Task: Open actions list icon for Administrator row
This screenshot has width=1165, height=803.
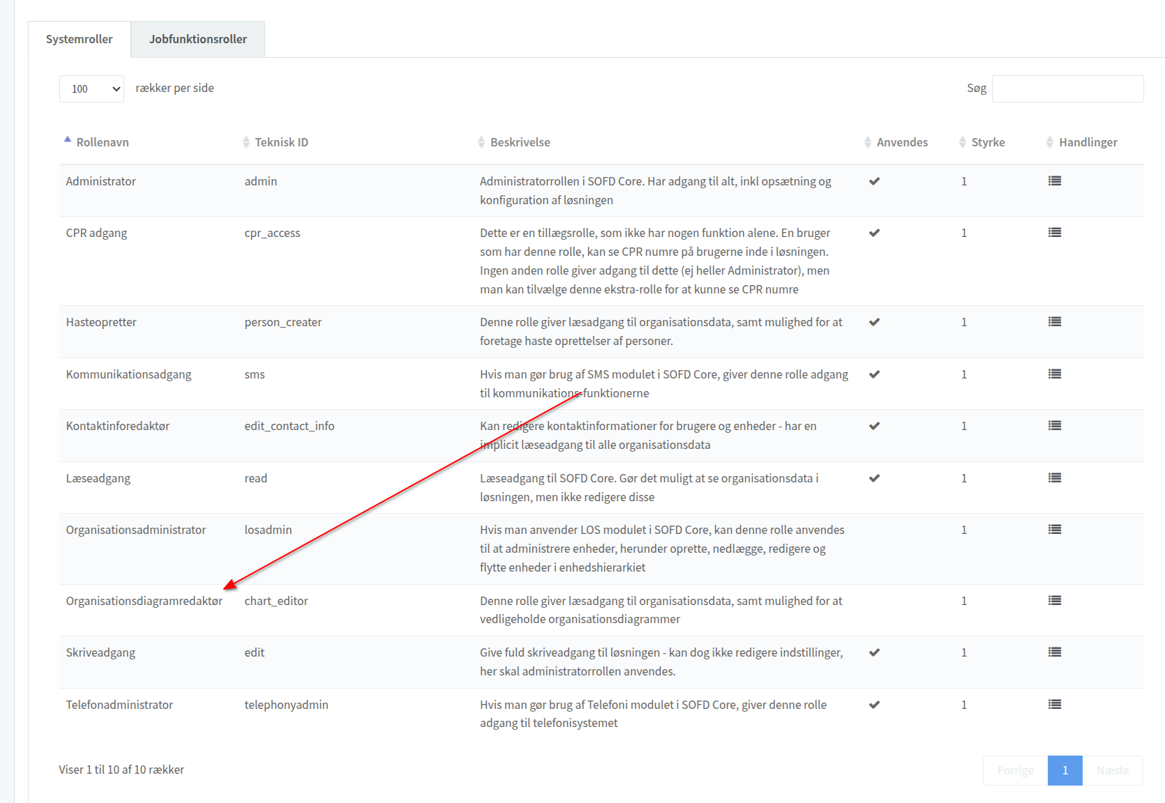Action: pyautogui.click(x=1054, y=181)
